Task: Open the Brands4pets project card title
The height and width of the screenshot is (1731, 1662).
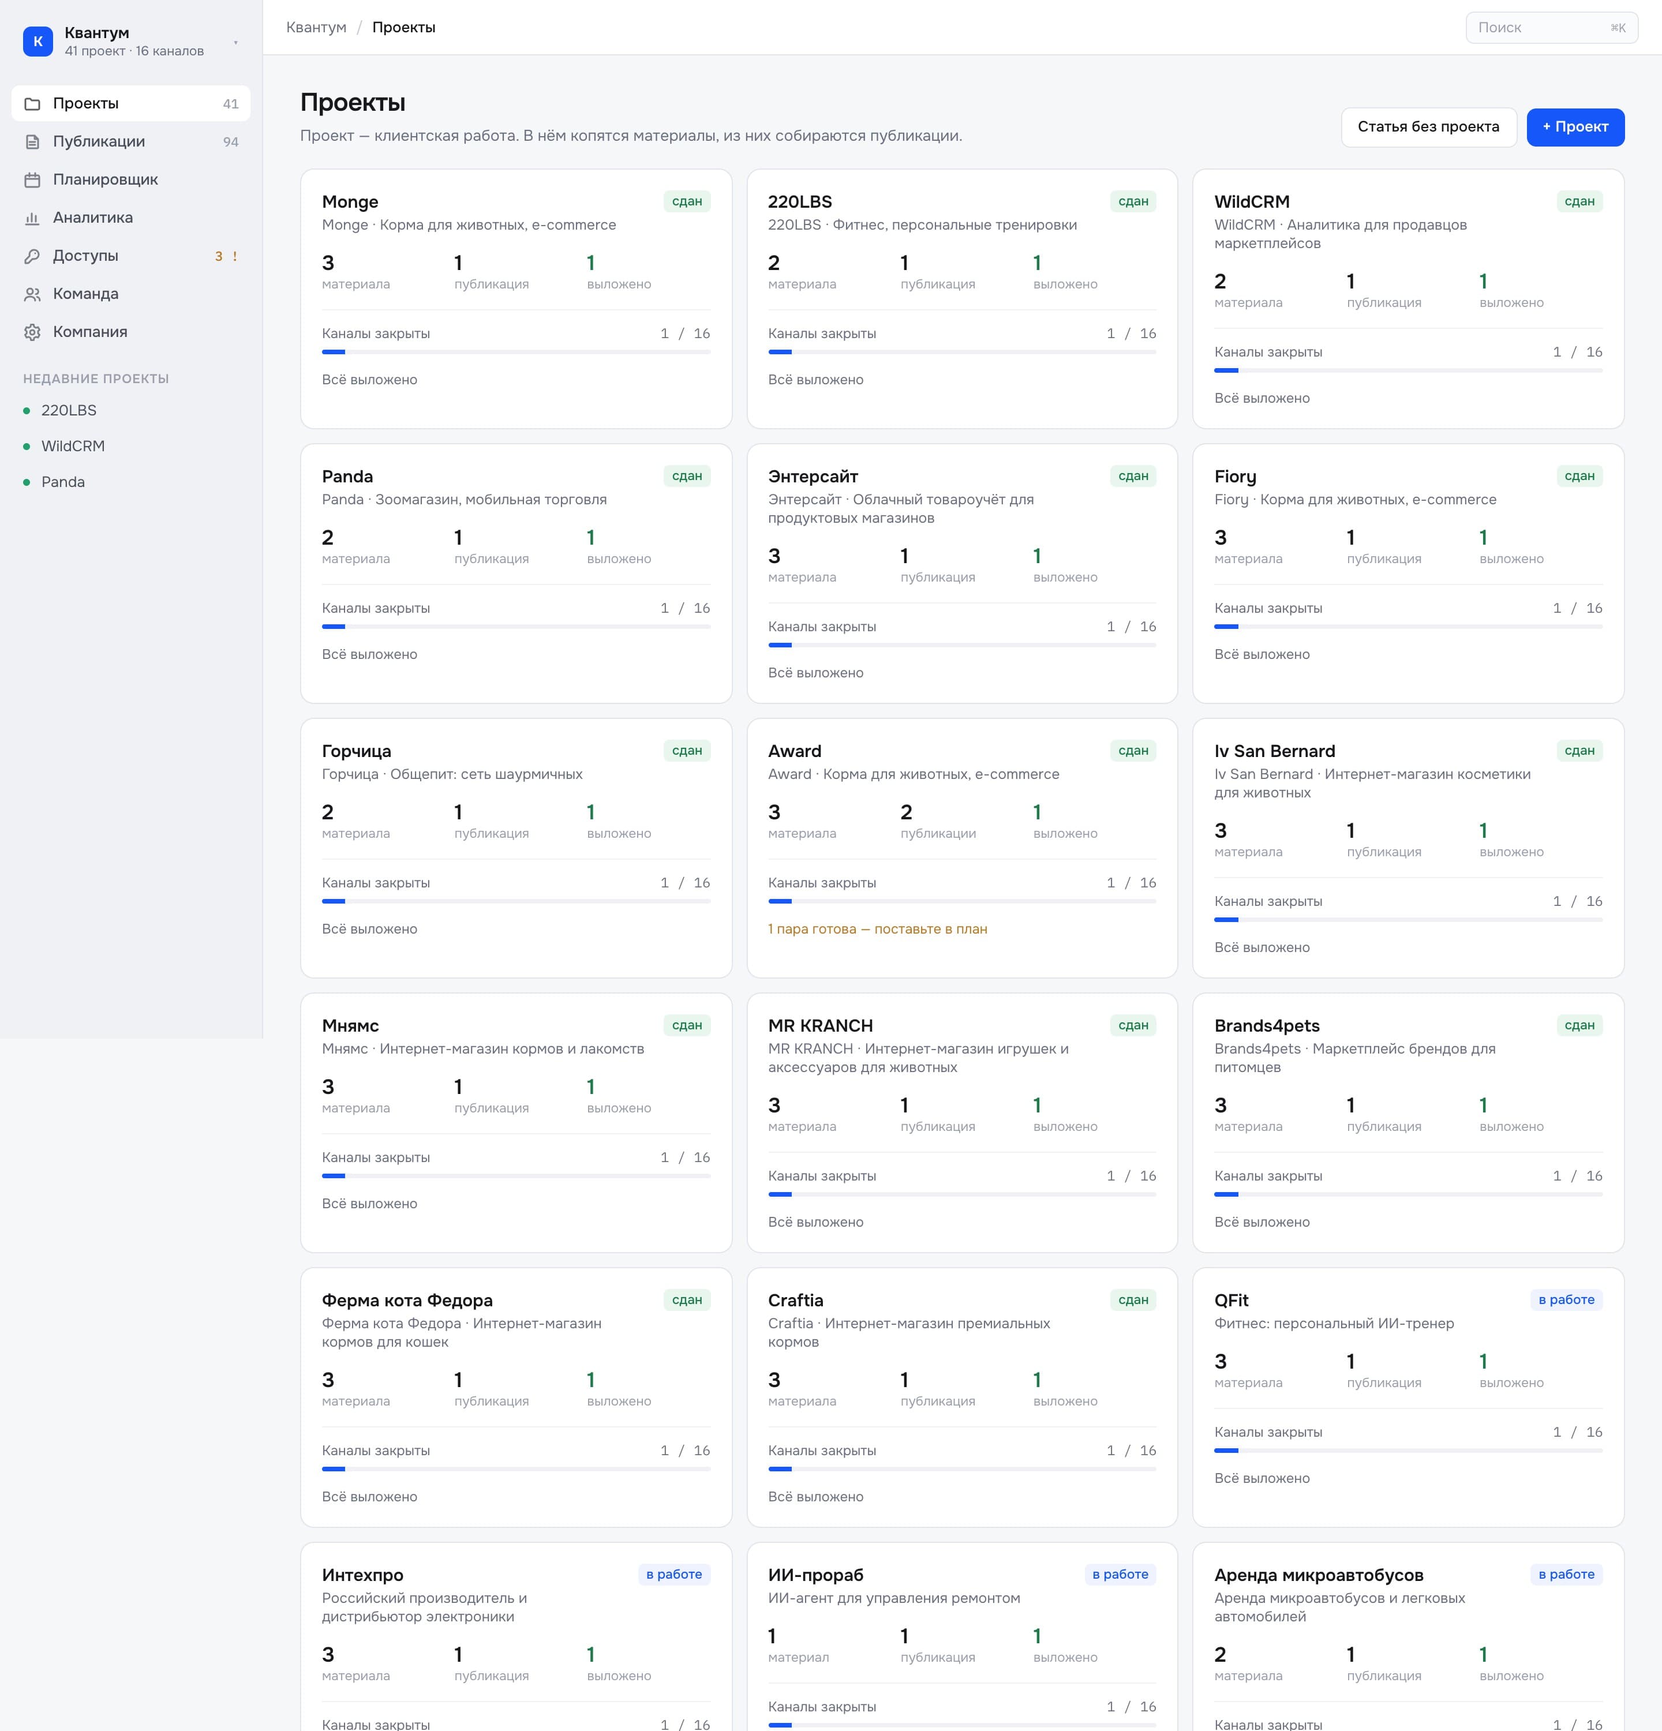Action: click(x=1266, y=1026)
